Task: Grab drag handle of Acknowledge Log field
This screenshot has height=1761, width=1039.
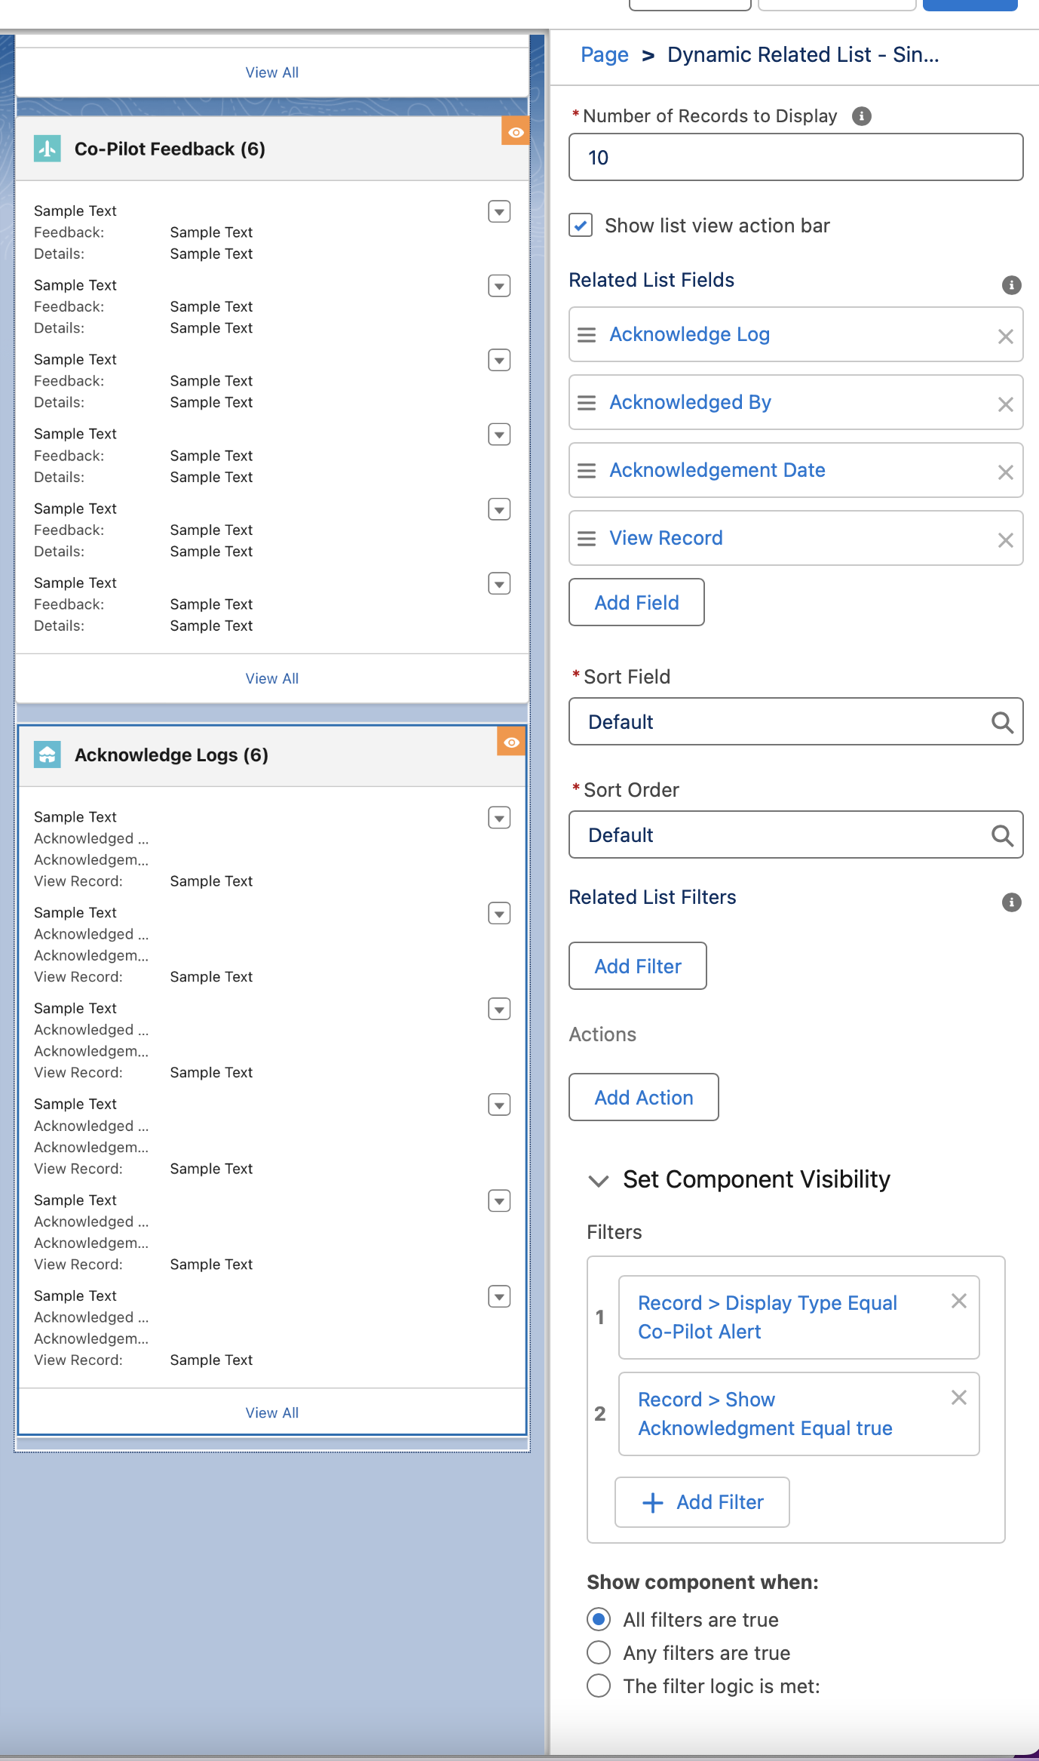Action: [x=587, y=335]
